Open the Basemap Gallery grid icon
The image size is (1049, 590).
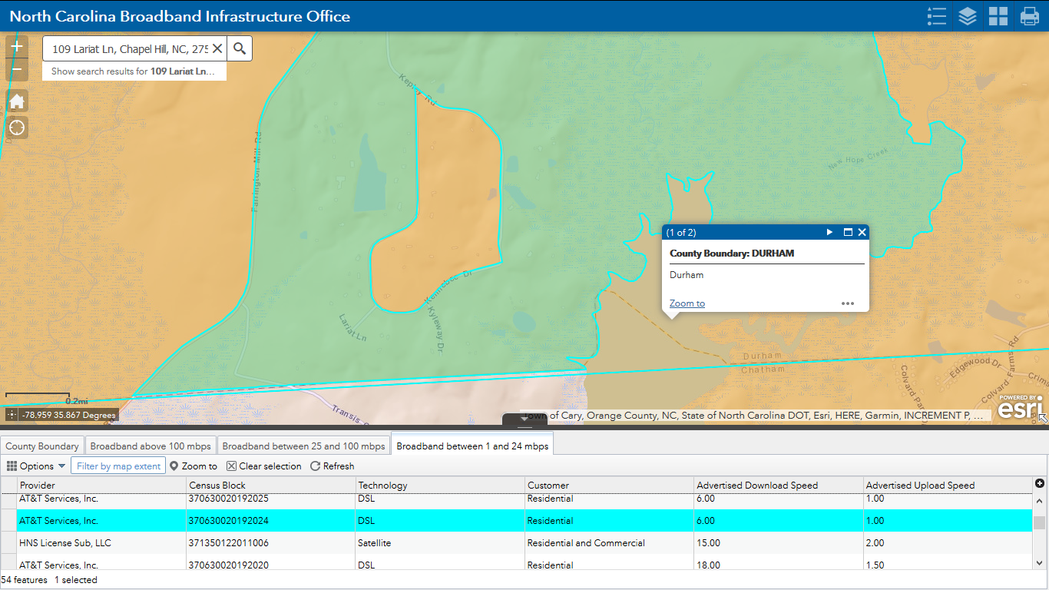(998, 16)
